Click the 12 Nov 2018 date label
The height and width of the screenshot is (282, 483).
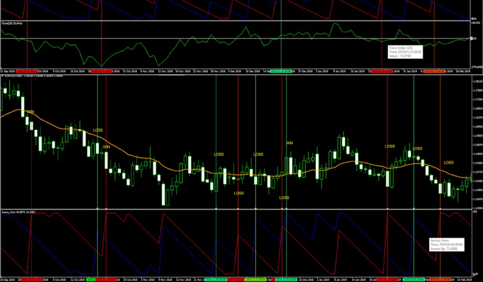pyautogui.click(x=165, y=71)
